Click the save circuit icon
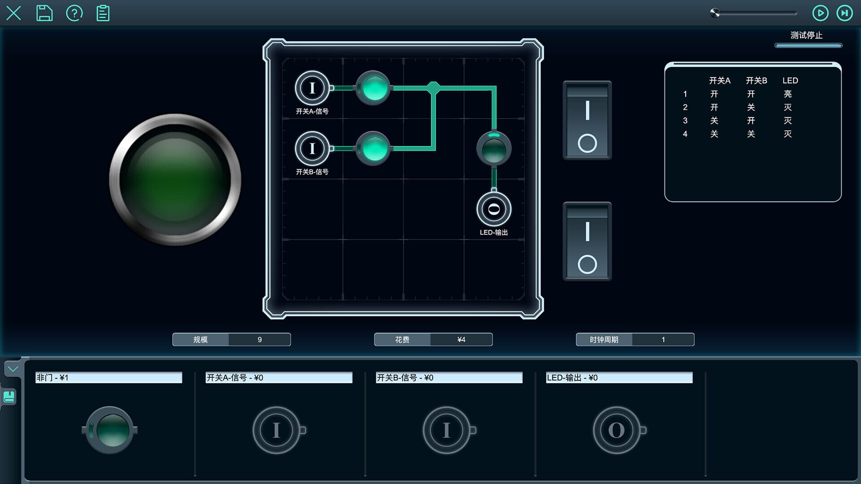This screenshot has width=861, height=484. pos(44,13)
